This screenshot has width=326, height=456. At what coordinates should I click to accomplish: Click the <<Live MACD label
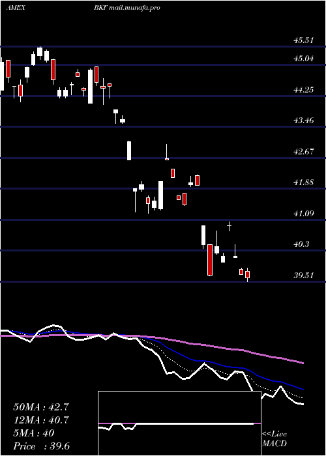274,439
